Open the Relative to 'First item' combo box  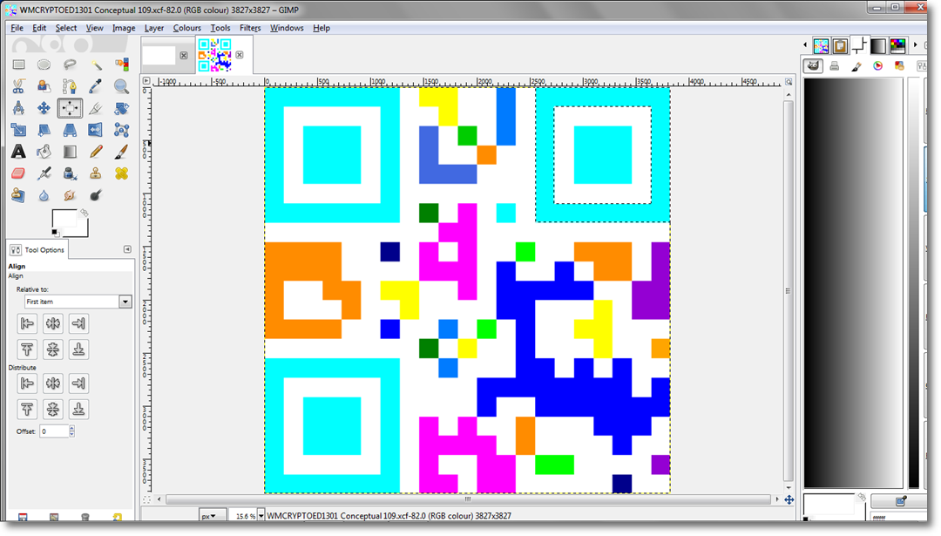tap(78, 302)
